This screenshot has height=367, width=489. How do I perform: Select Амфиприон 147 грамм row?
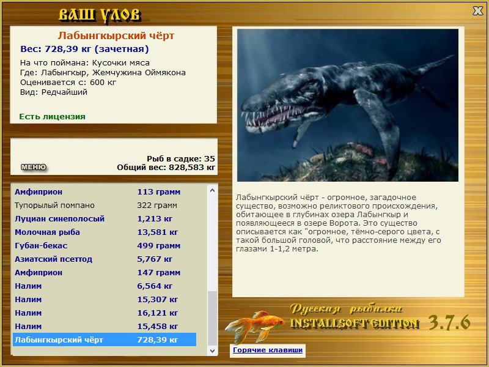coord(105,272)
